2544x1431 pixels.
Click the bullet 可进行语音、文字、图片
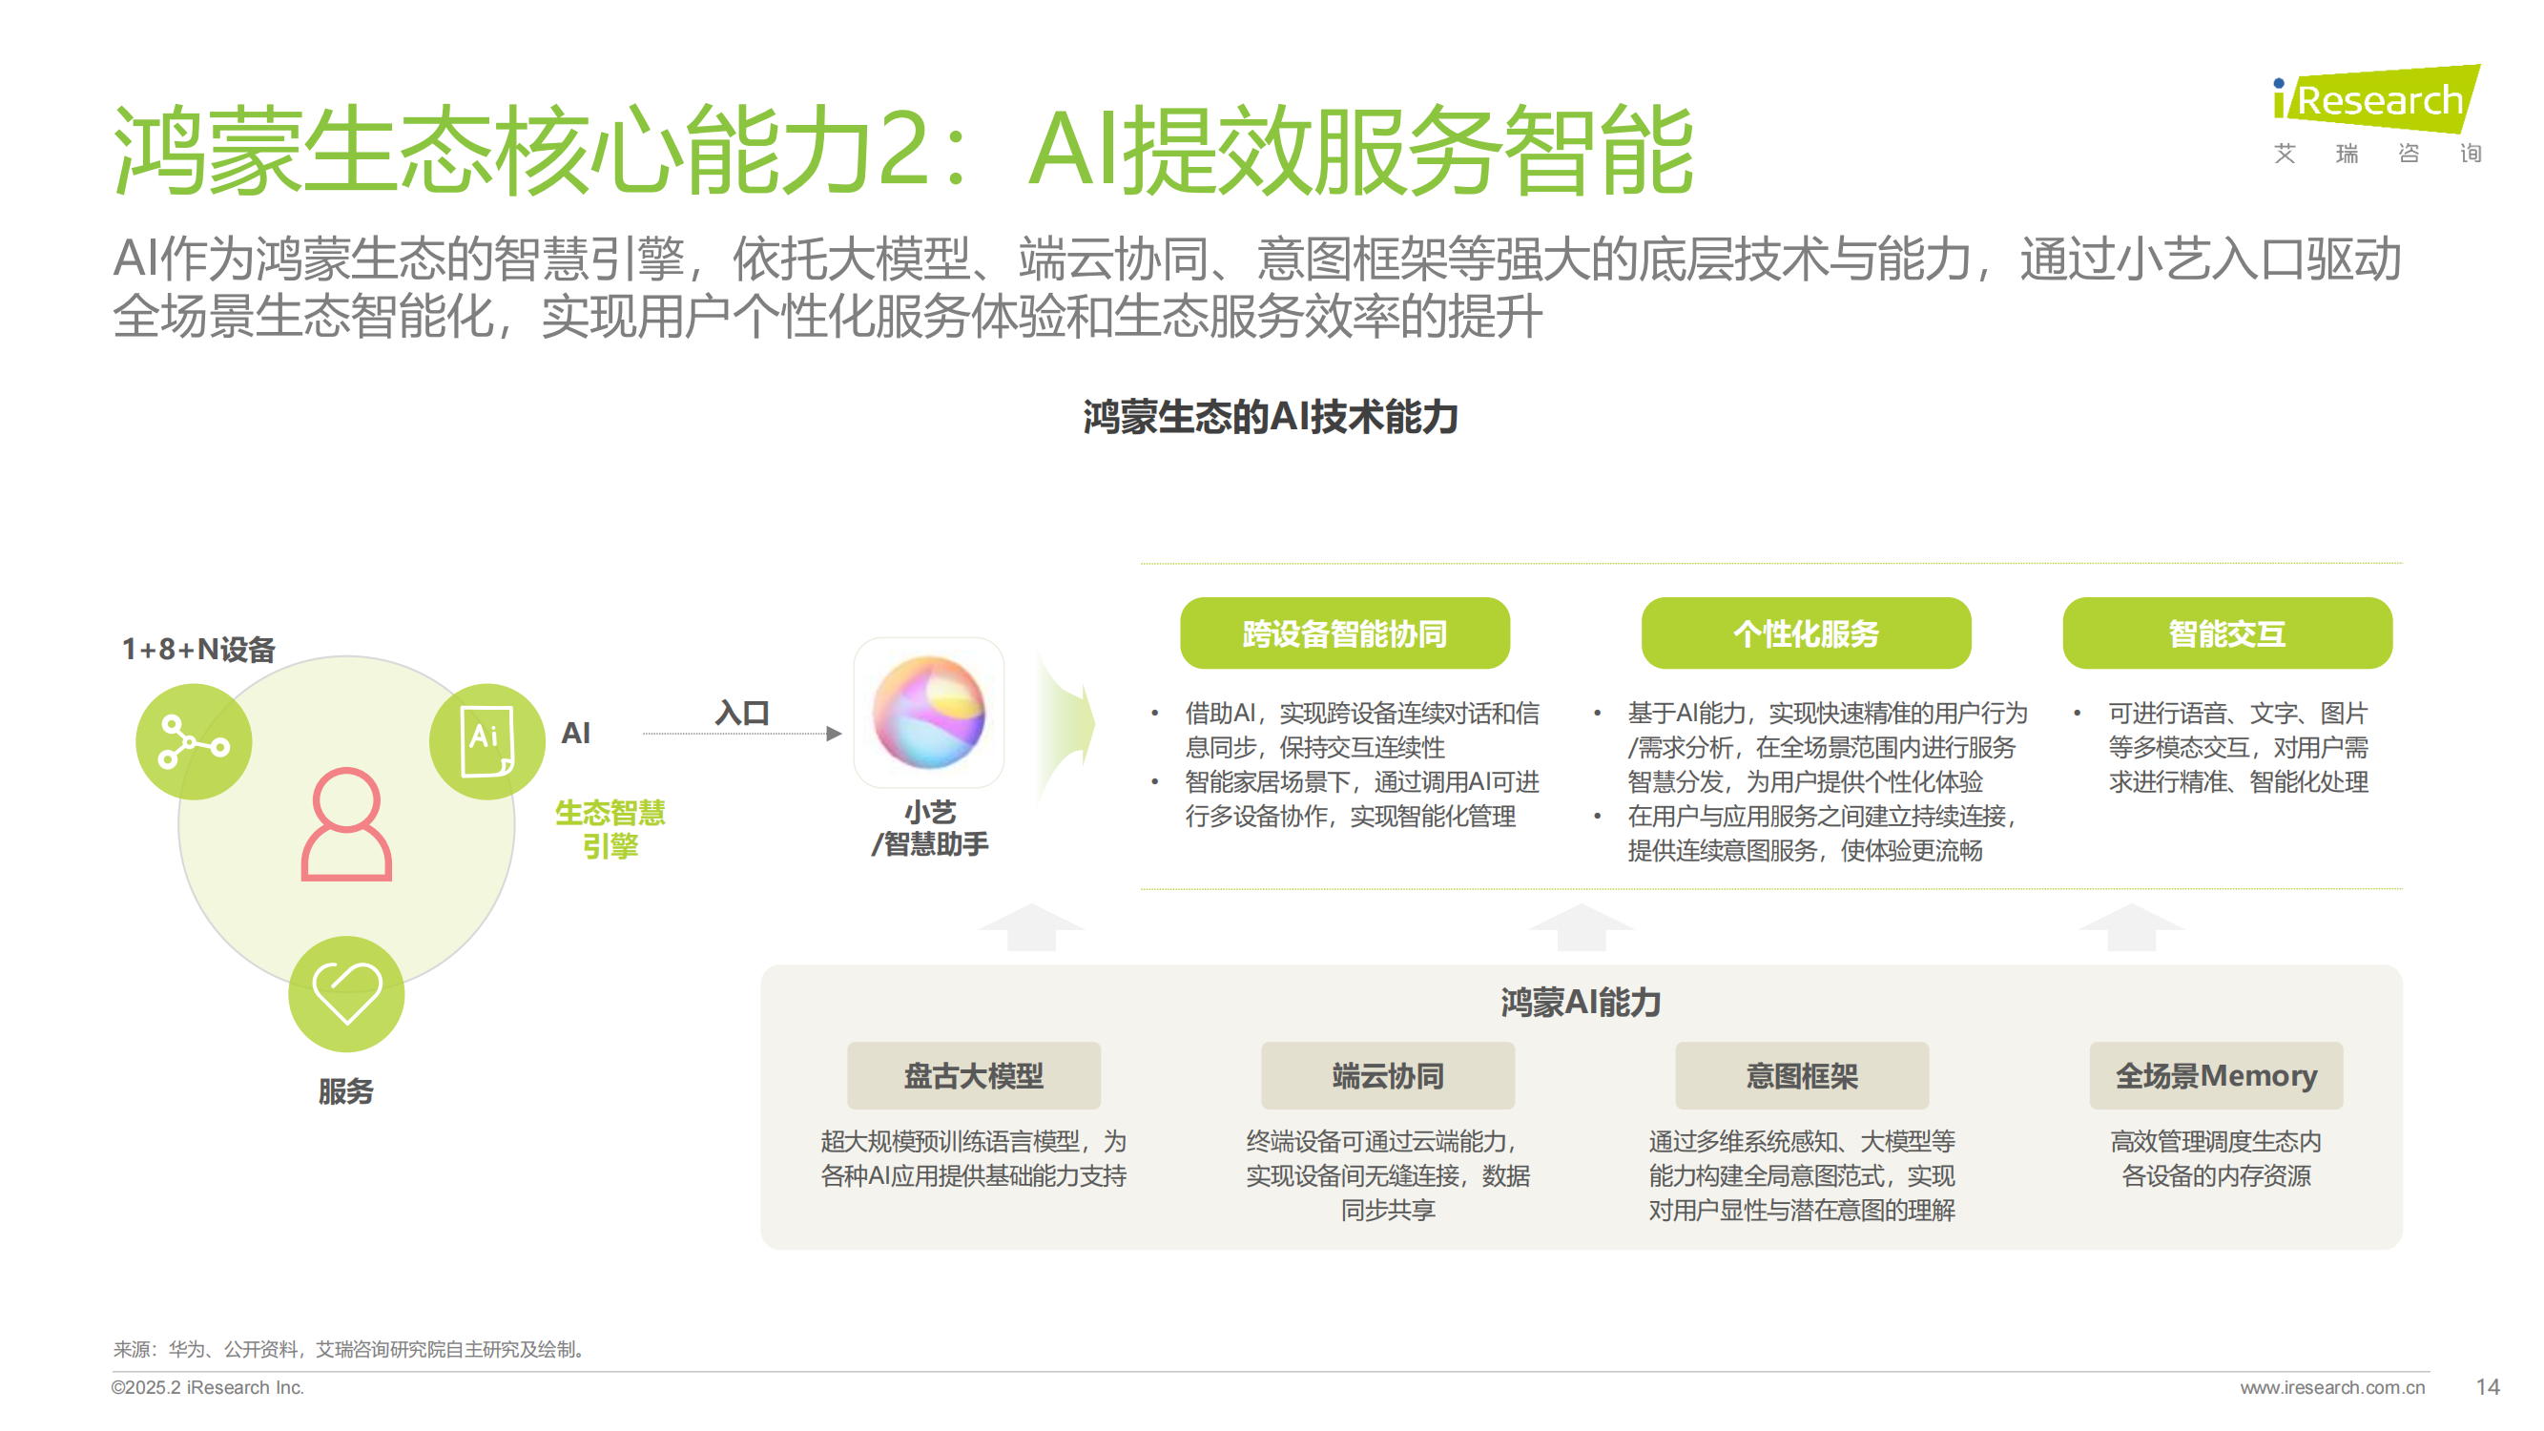coord(2239,747)
